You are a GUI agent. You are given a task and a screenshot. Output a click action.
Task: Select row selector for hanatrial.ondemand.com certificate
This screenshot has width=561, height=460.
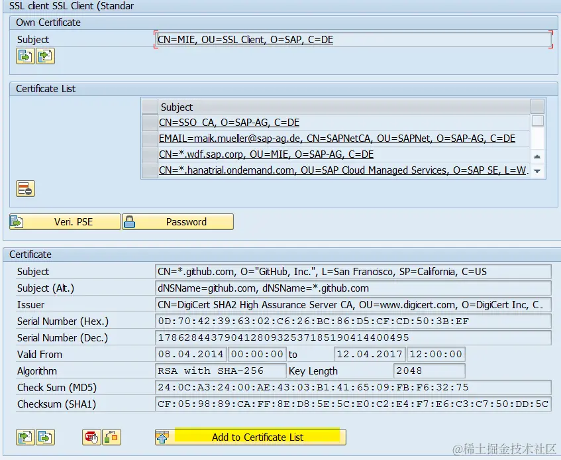click(150, 170)
